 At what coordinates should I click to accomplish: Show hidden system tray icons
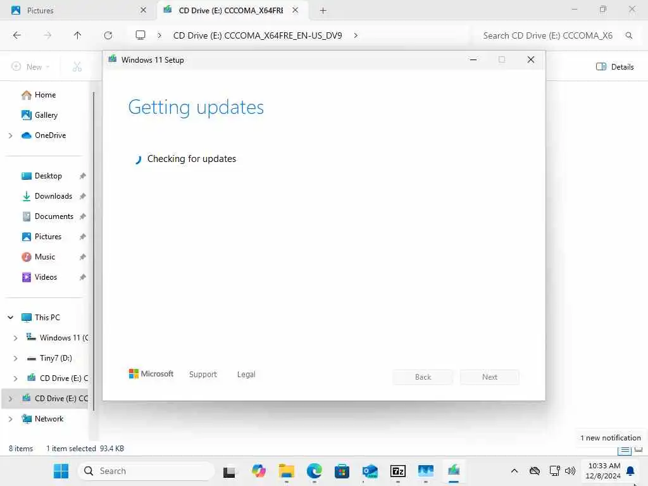pos(514,471)
